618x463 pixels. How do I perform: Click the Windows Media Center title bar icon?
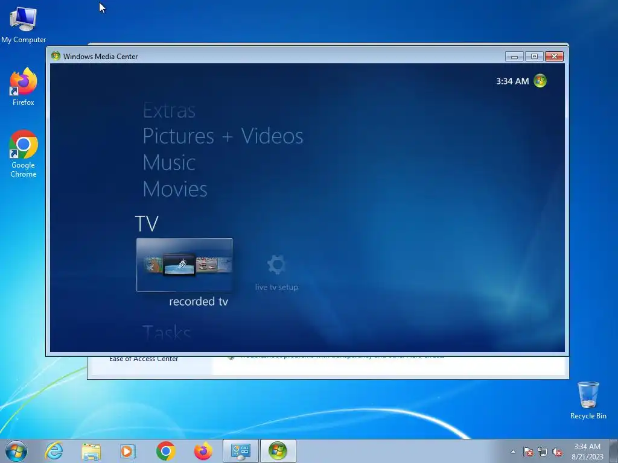coord(56,56)
